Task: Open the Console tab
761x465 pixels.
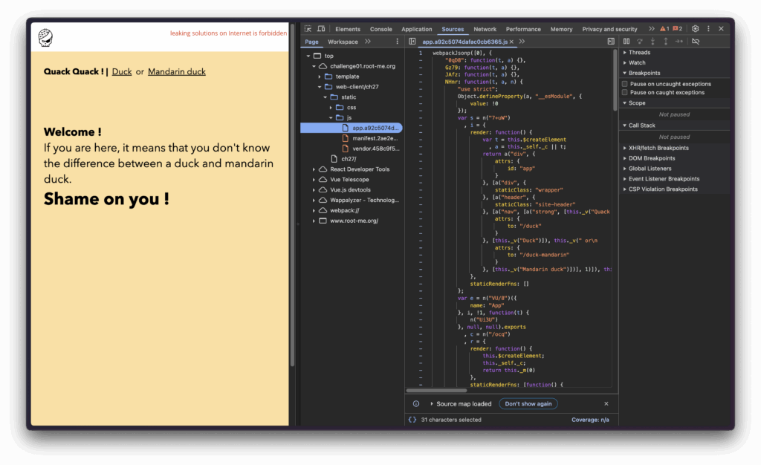Action: point(380,29)
